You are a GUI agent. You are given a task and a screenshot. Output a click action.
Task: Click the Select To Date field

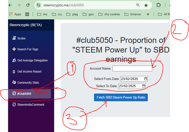click(132, 86)
